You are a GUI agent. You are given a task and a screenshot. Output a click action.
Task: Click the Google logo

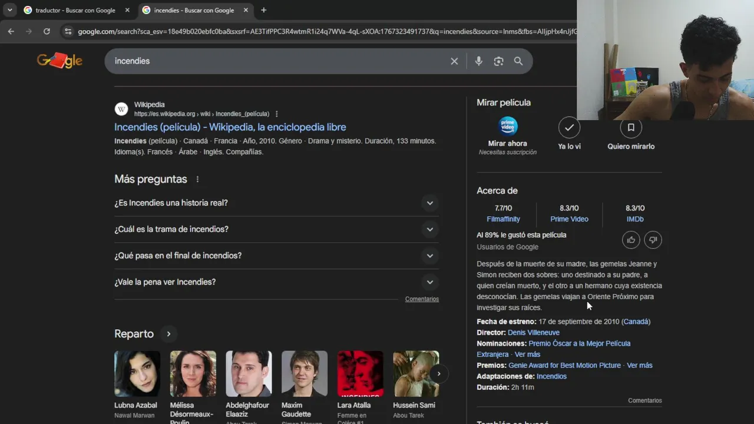coord(59,61)
